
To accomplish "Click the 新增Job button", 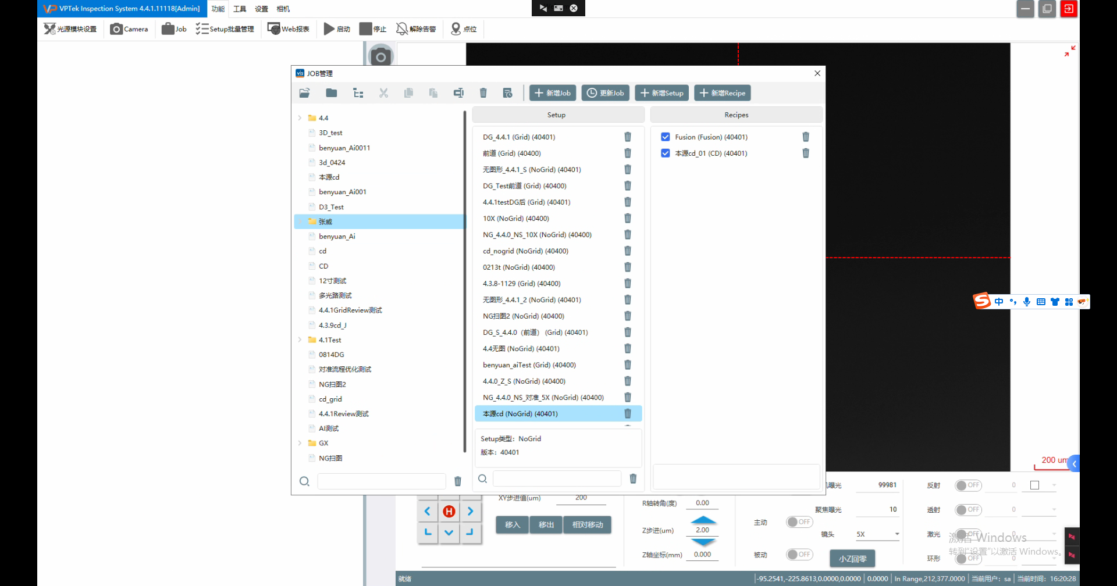I will click(552, 93).
